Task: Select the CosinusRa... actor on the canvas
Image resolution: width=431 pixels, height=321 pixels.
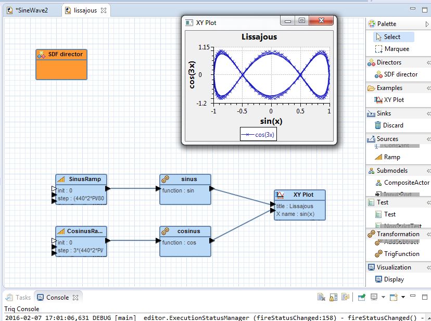Action: [x=81, y=241]
